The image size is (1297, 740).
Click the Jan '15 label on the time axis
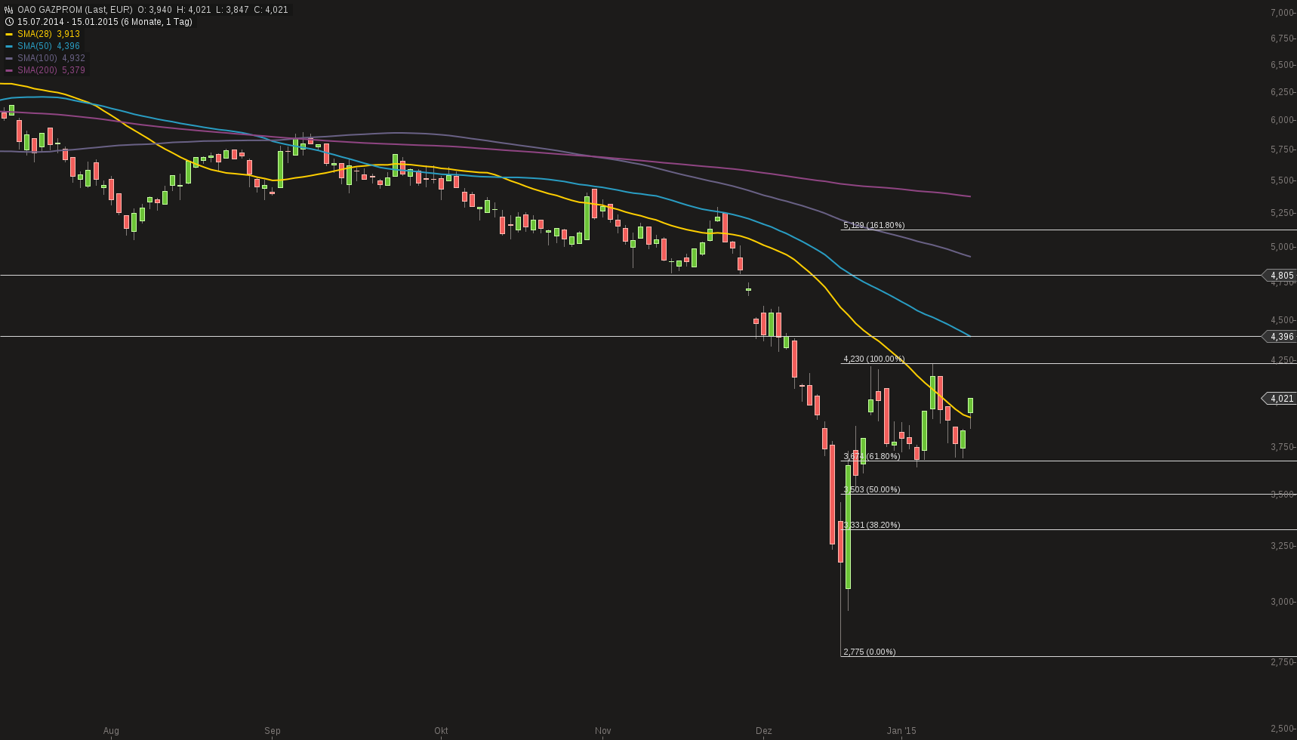[901, 731]
